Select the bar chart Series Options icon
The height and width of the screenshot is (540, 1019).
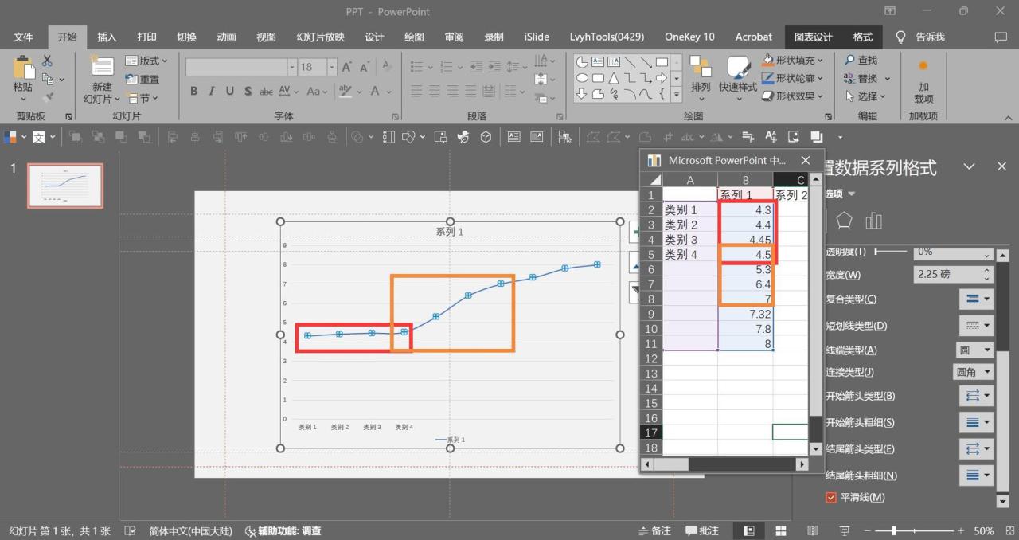click(873, 221)
